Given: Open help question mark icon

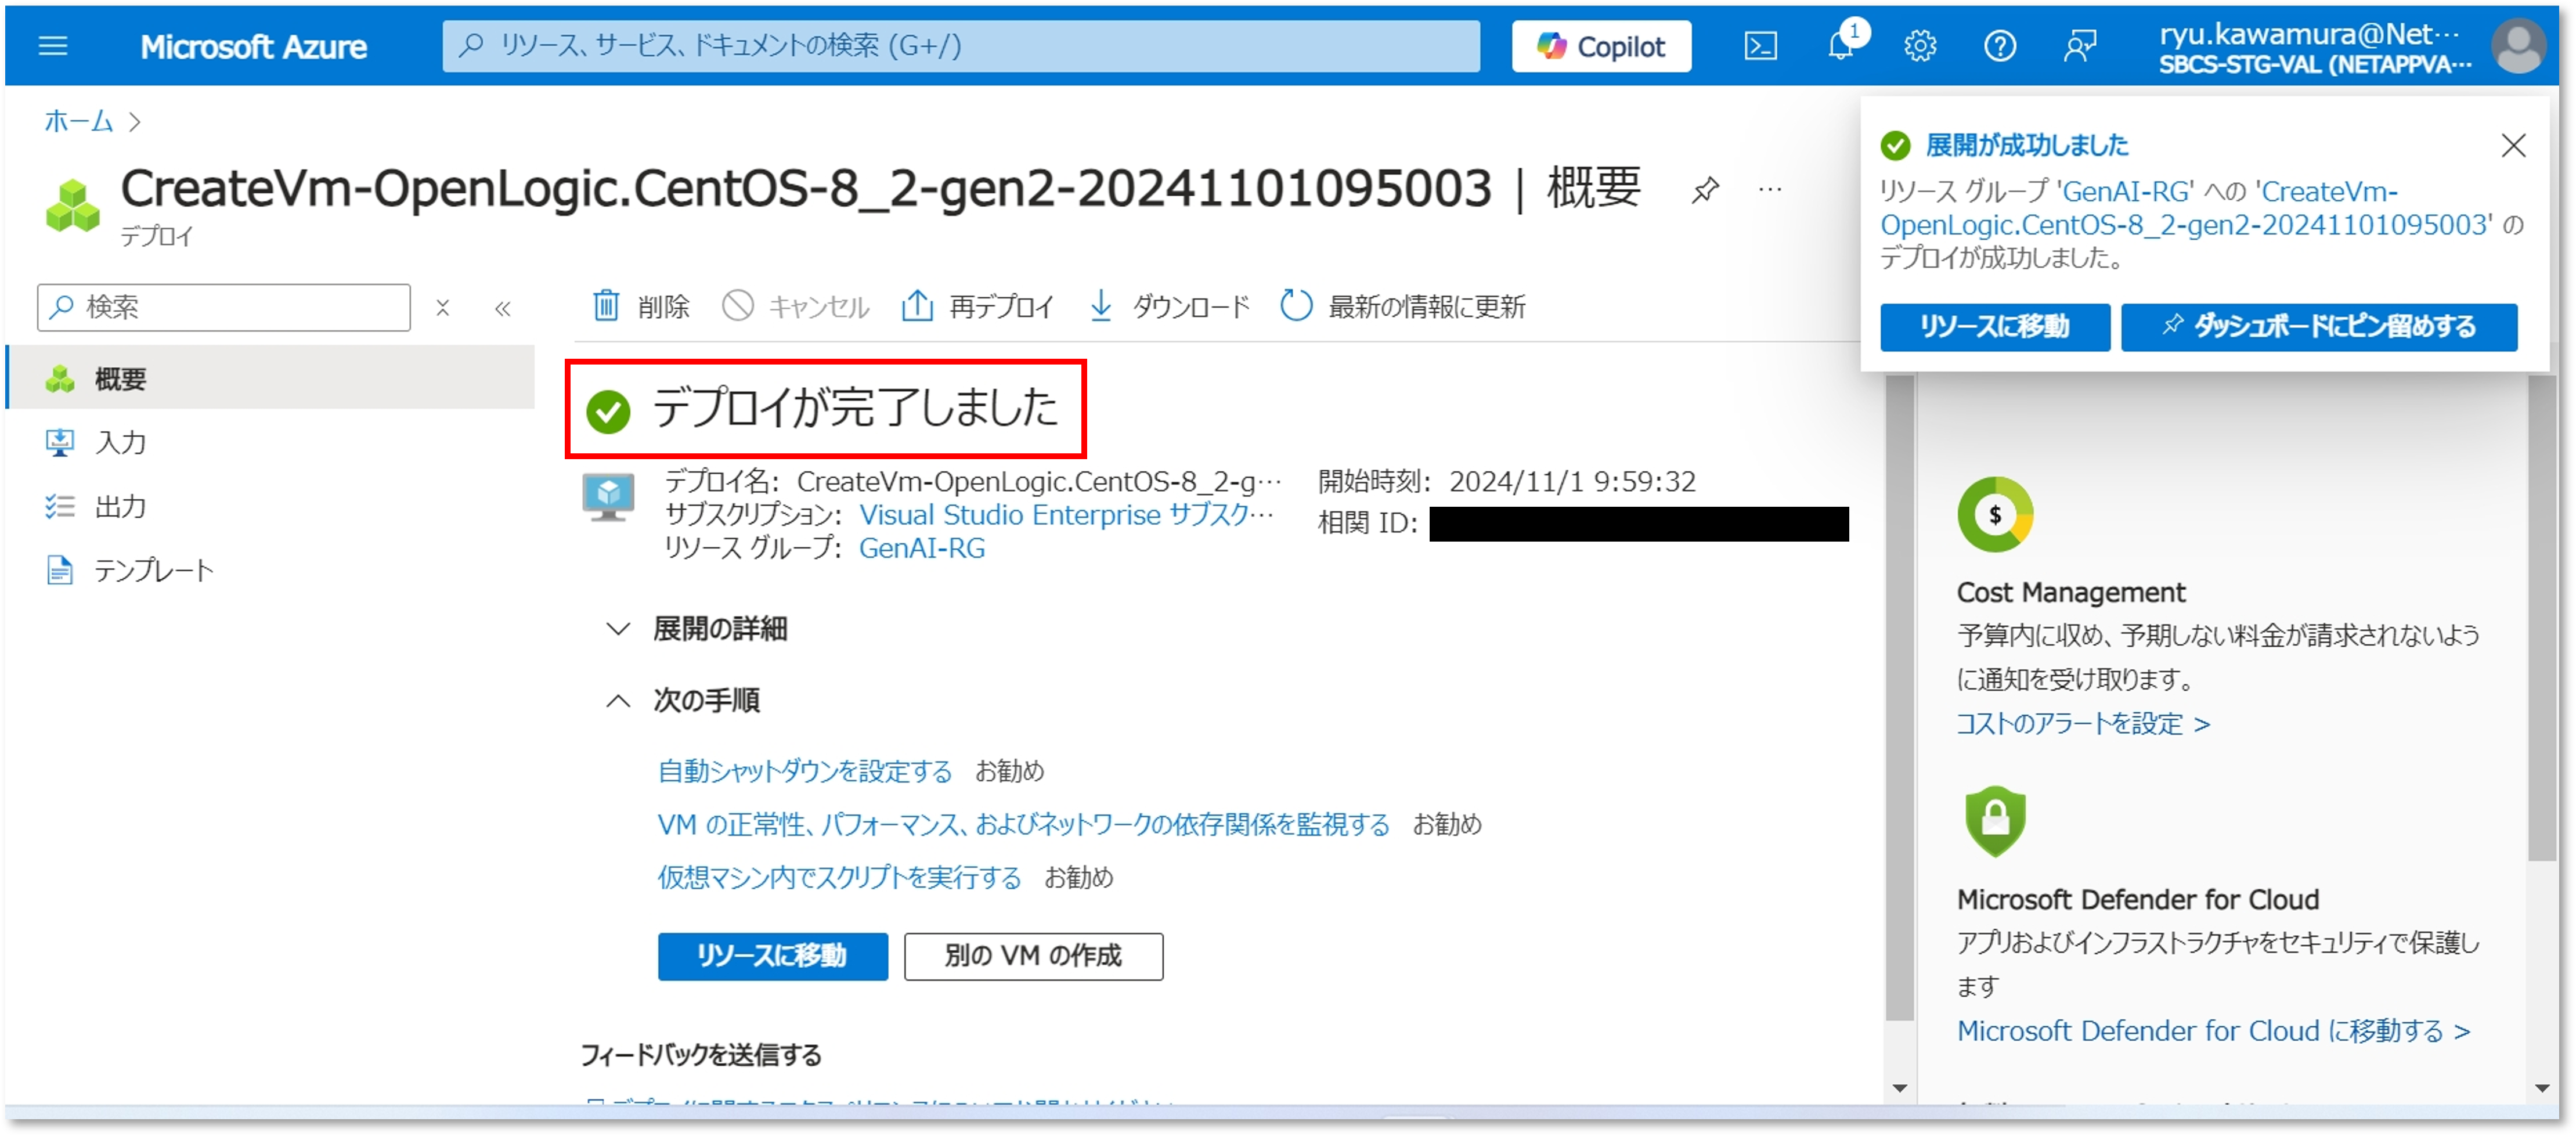Looking at the screenshot, I should click(x=1999, y=46).
